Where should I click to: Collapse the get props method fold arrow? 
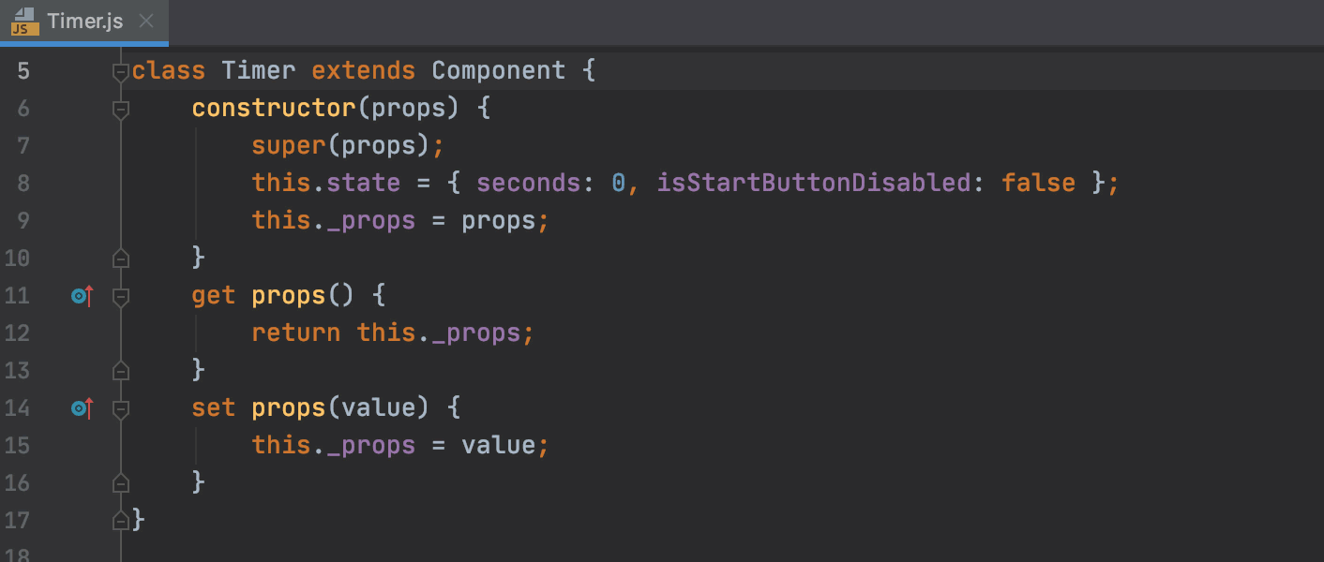[120, 296]
